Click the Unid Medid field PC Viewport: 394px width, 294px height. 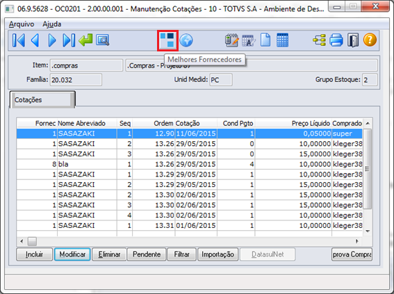221,80
